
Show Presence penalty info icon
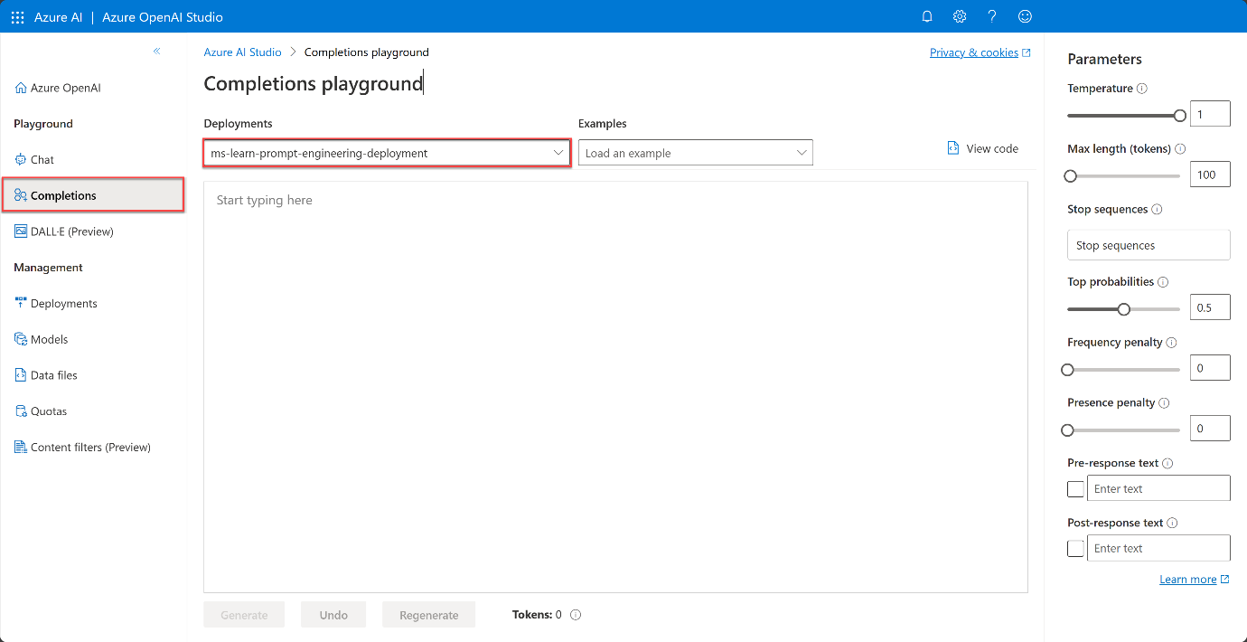click(1164, 403)
